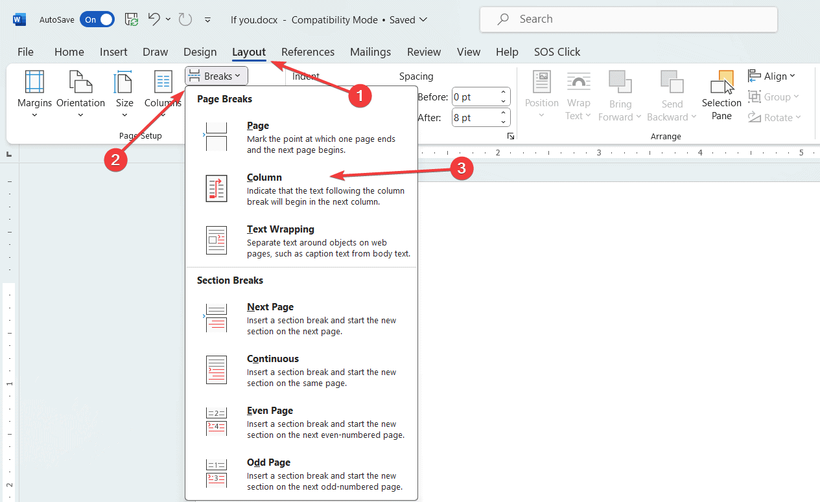Expand the Breaks dropdown button
This screenshot has width=820, height=502.
pos(217,76)
